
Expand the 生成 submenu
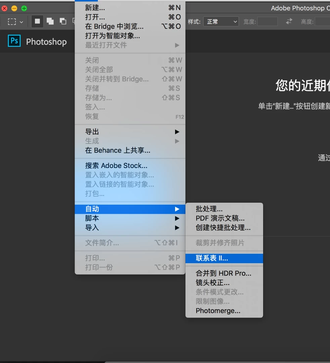click(x=130, y=141)
